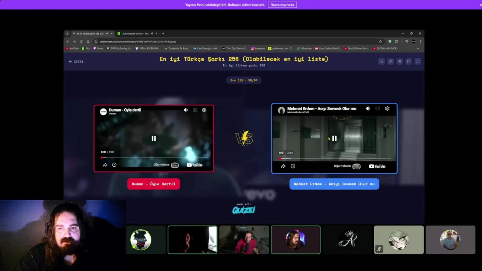This screenshot has height=271, width=482.
Task: Open settings gear on Duman video
Action: pyautogui.click(x=204, y=110)
